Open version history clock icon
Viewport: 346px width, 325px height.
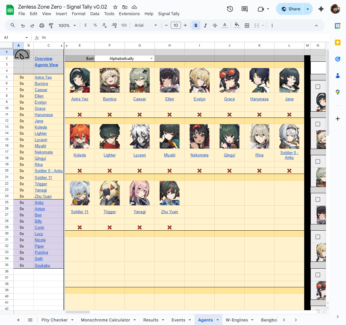(x=230, y=9)
